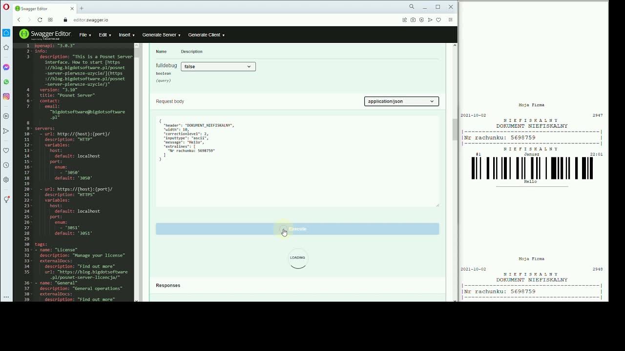
Task: Open the Edit menu
Action: click(105, 35)
